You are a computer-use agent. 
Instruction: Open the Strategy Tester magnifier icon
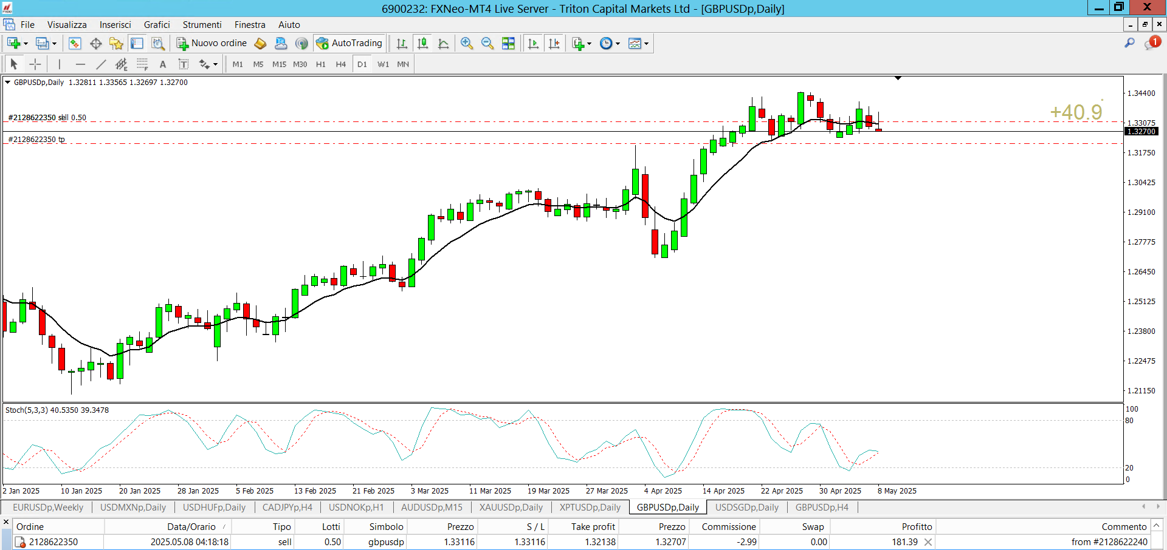pos(157,43)
